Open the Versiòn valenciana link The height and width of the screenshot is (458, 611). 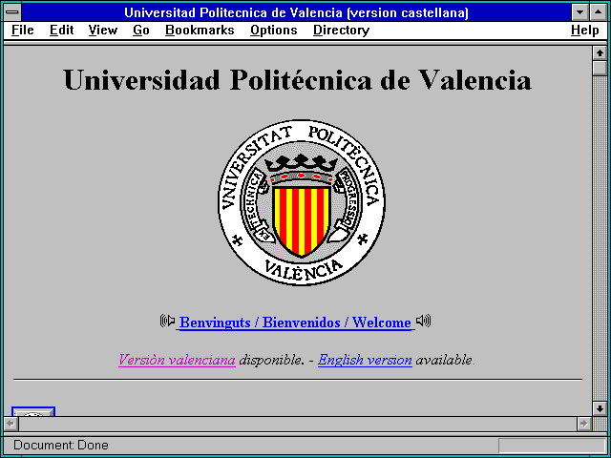tap(177, 360)
